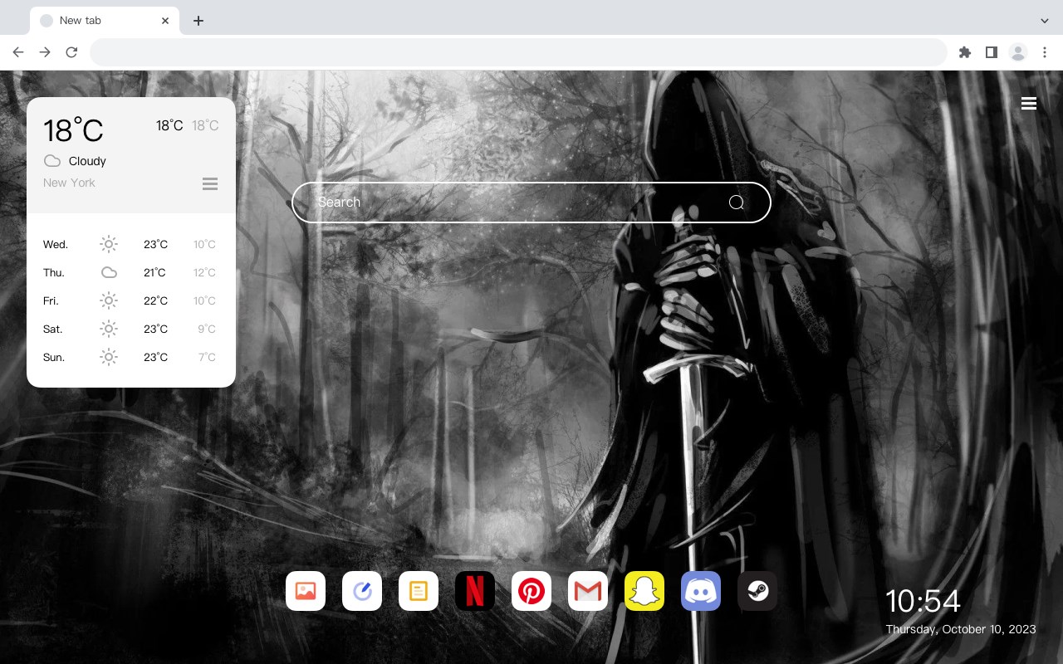Click the 10:54 clock display
1063x664 pixels.
(x=923, y=601)
